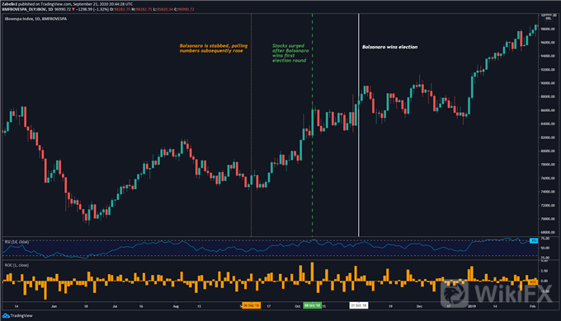The image size is (561, 321).
Task: Click the 90000.00 price axis label
Action: point(548,83)
